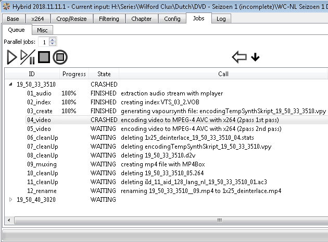The width and height of the screenshot is (328, 242).
Task: Switch to the Log tab
Action: 221,19
